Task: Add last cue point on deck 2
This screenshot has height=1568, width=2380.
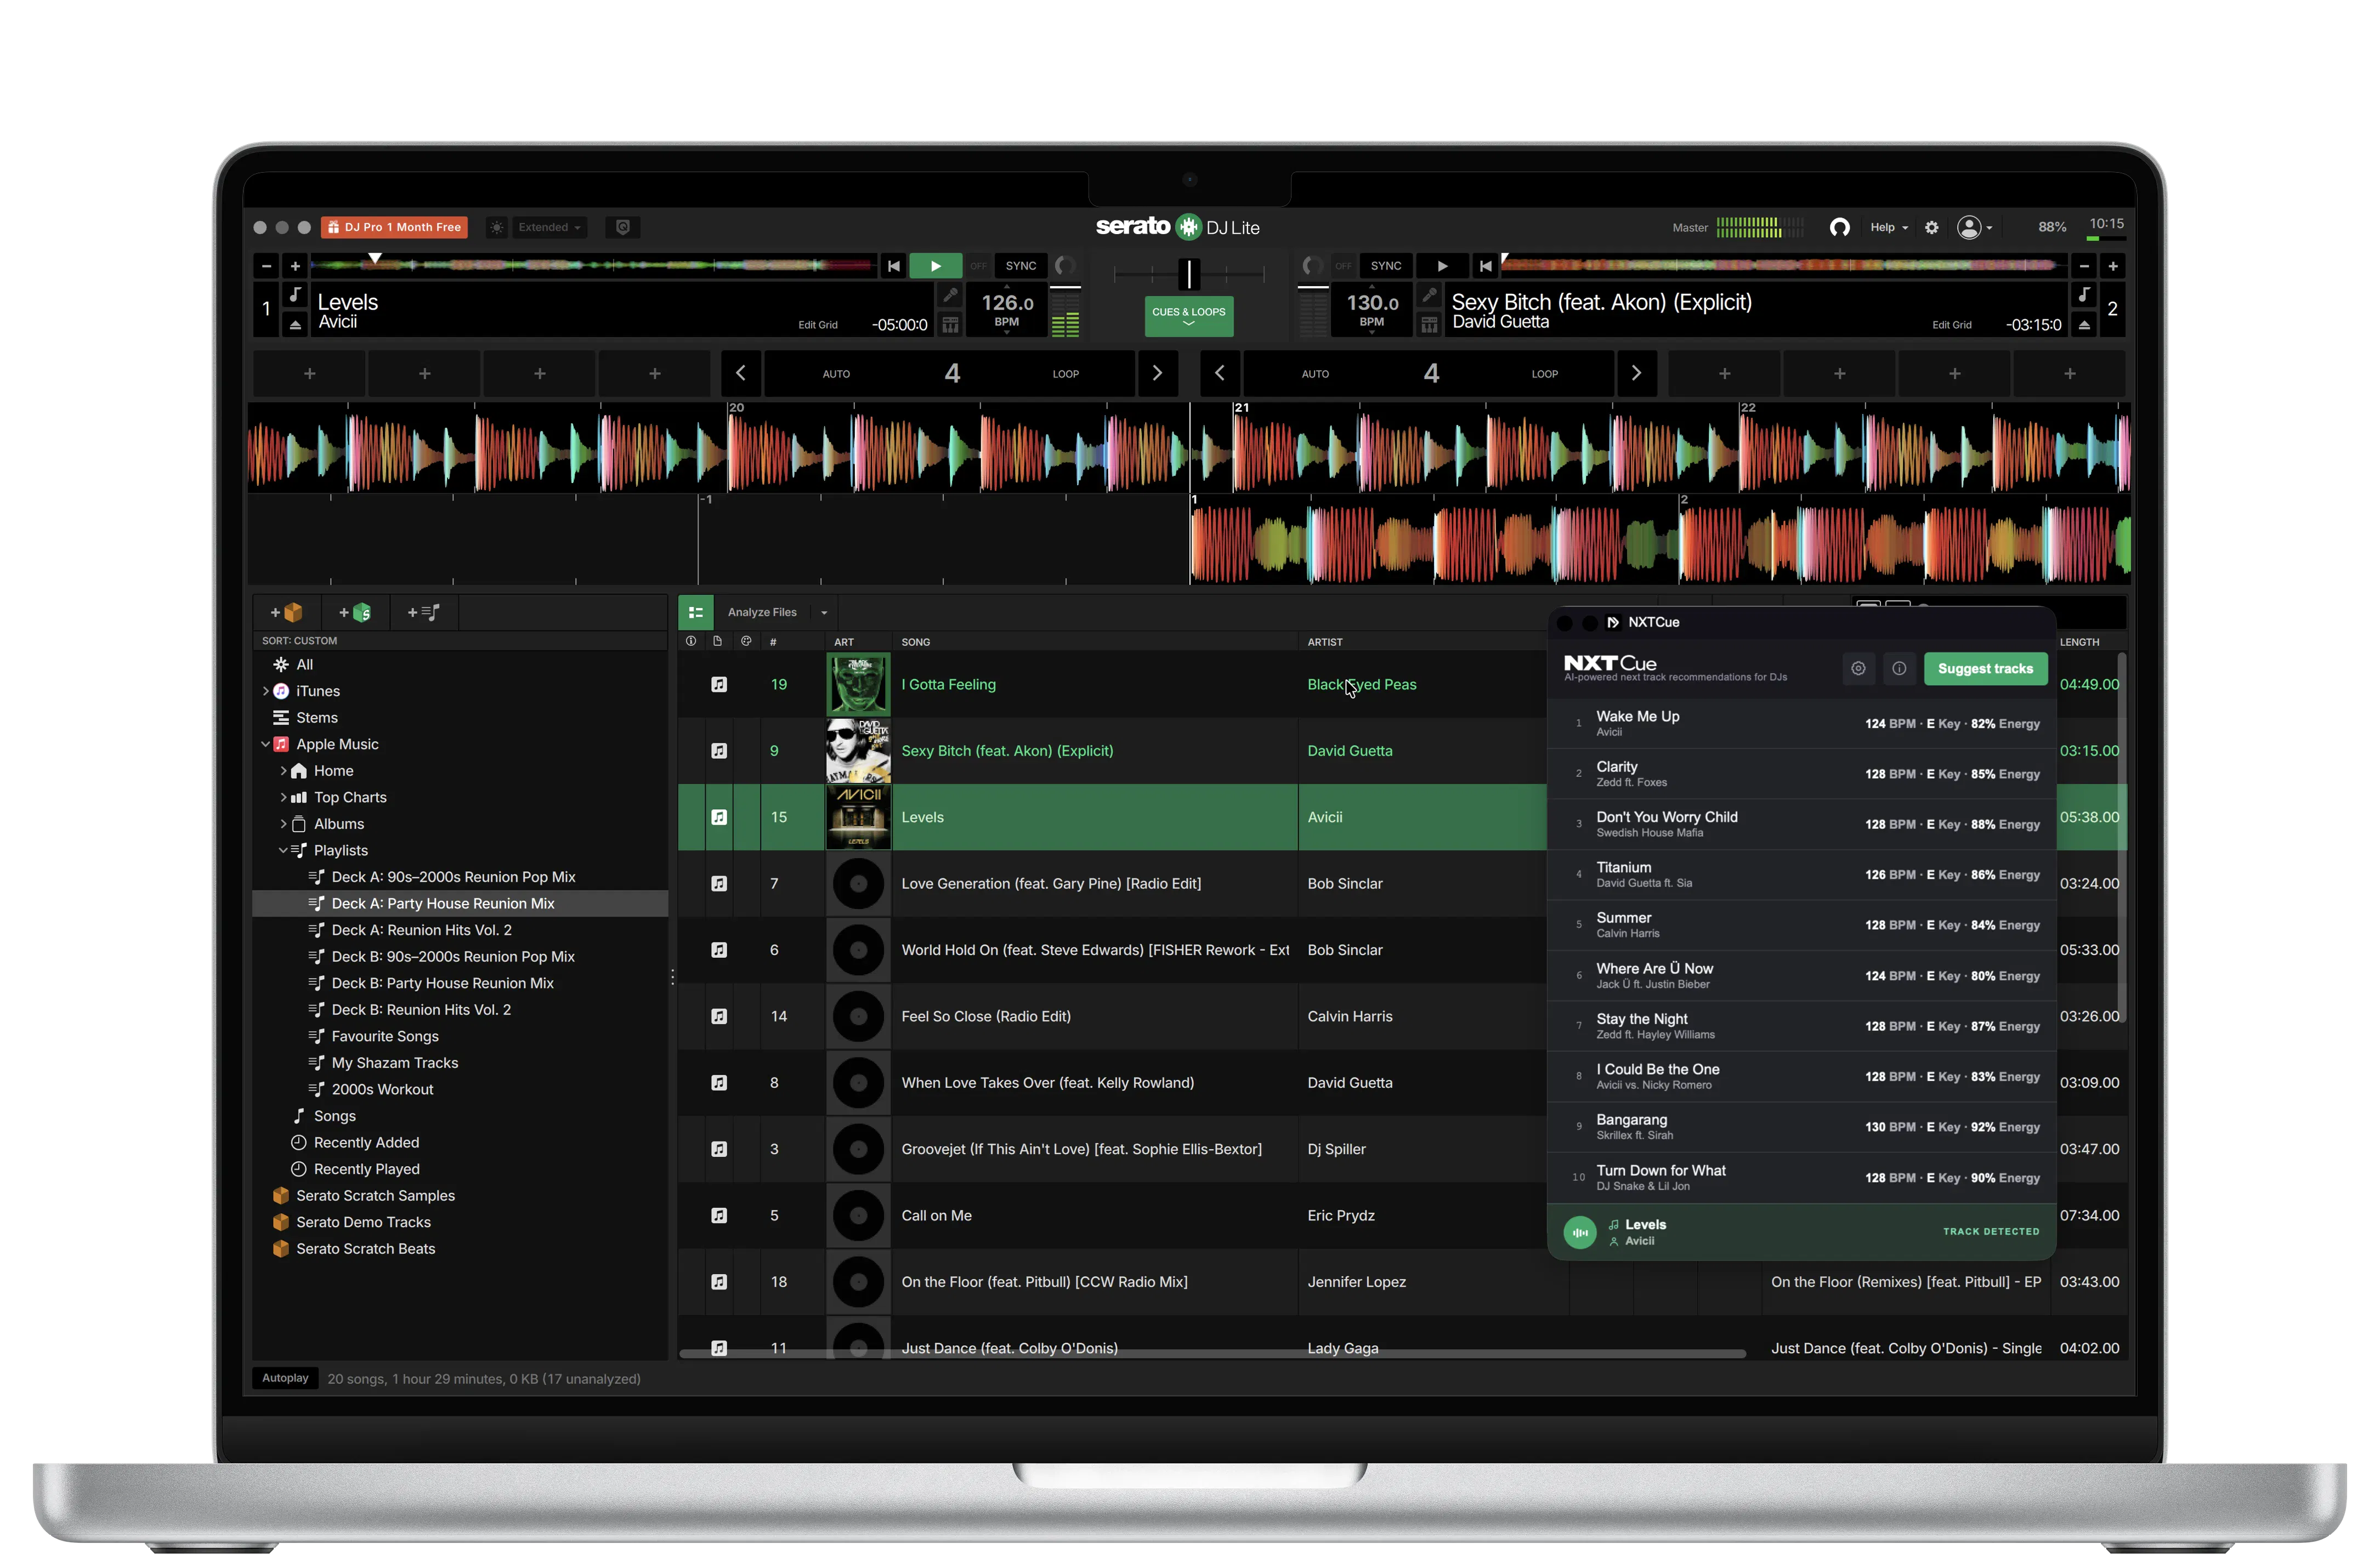Action: (2069, 373)
